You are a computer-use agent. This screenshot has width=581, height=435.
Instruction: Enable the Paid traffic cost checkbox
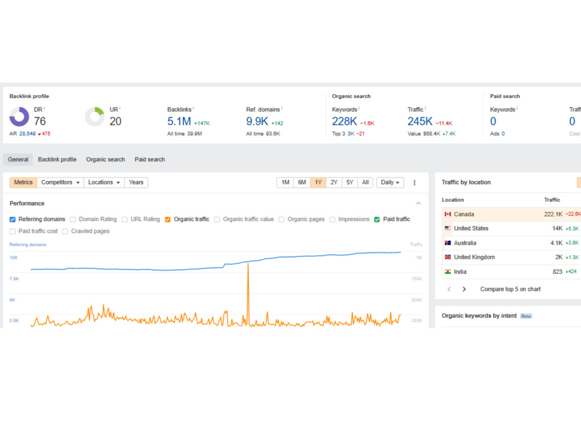13,231
